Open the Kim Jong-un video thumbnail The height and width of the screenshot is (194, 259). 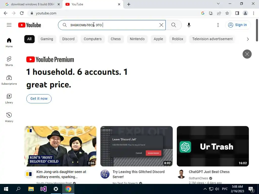(60, 146)
